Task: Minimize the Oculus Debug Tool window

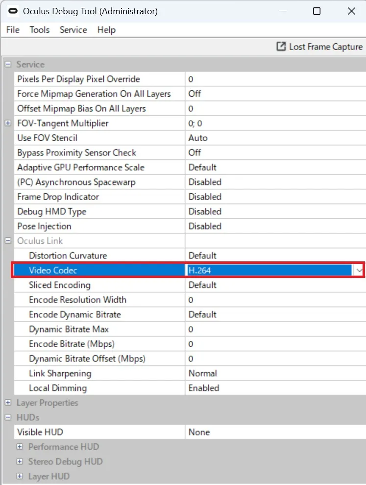Action: click(283, 11)
